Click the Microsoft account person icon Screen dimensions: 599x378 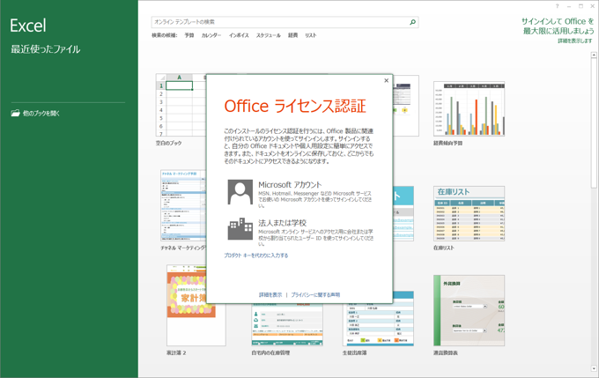pyautogui.click(x=240, y=192)
